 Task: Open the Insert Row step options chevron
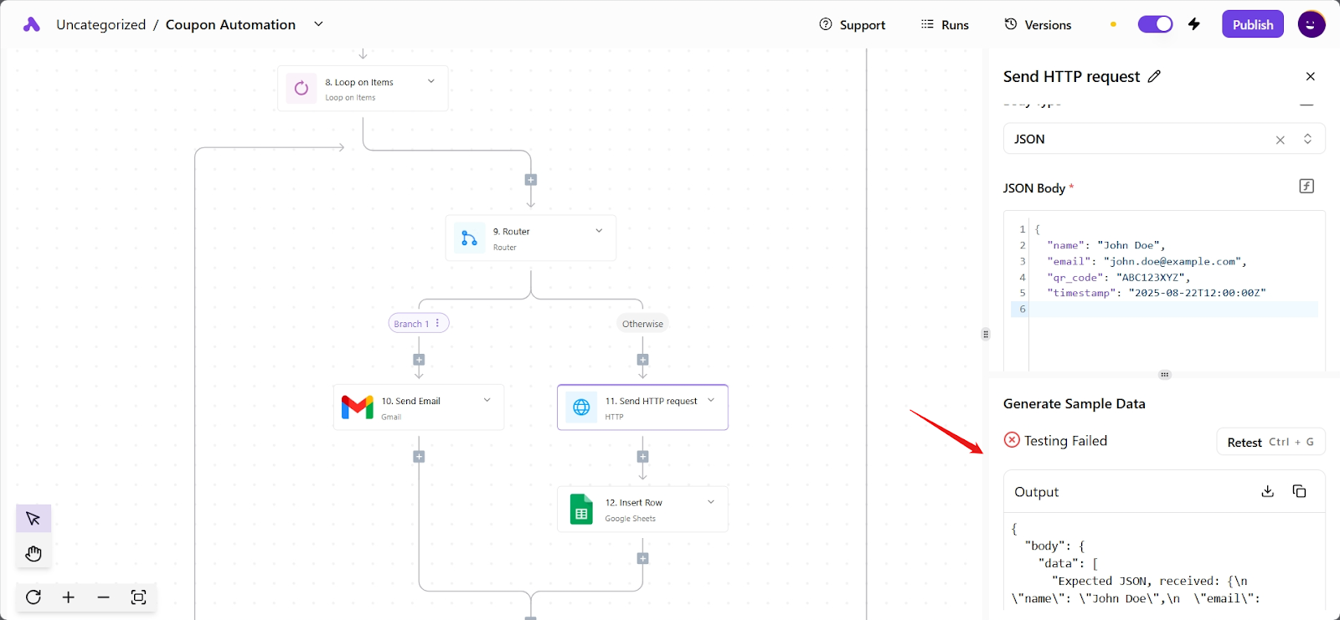point(711,502)
